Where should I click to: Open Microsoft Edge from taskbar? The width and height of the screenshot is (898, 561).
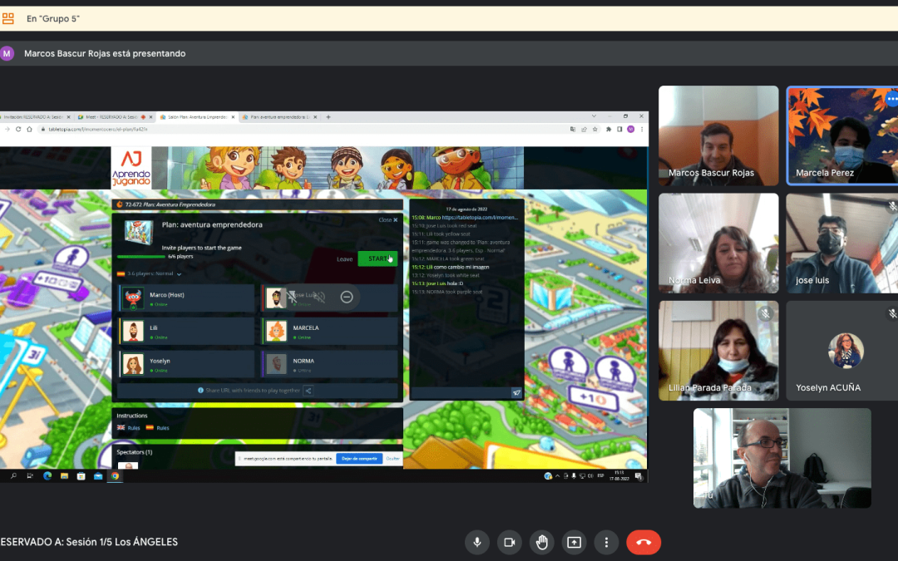tap(47, 475)
